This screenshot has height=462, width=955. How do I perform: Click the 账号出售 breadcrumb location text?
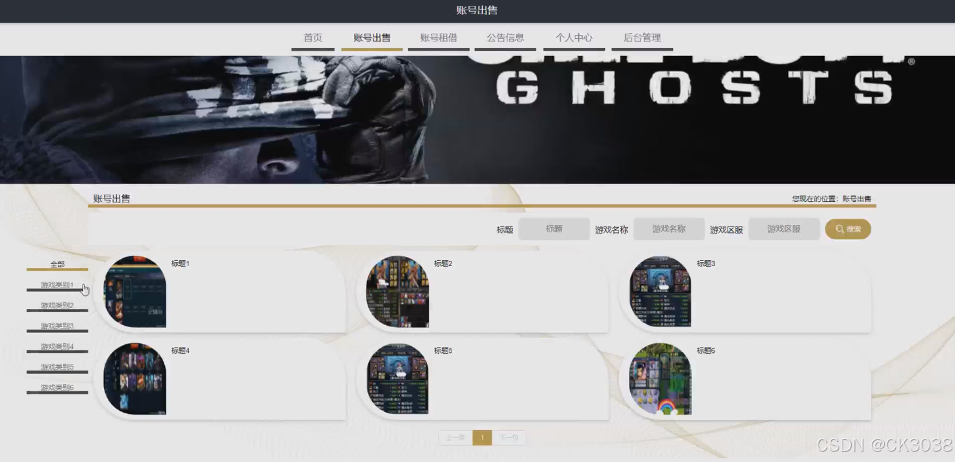857,199
